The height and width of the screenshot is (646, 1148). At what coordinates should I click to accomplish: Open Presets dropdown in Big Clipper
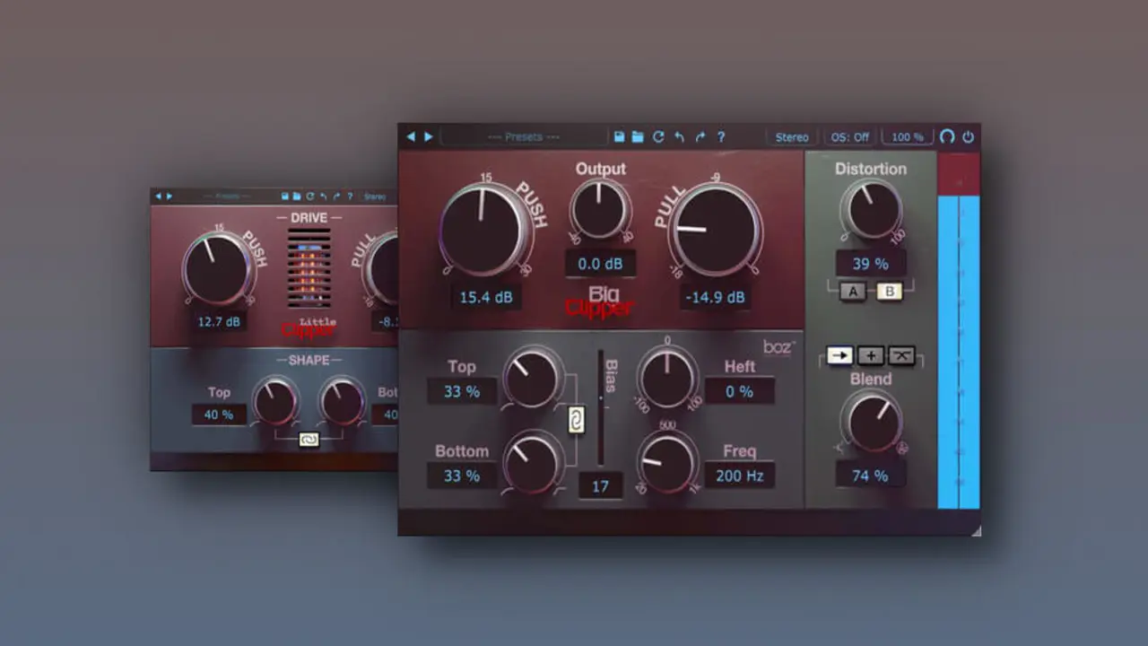pyautogui.click(x=524, y=137)
